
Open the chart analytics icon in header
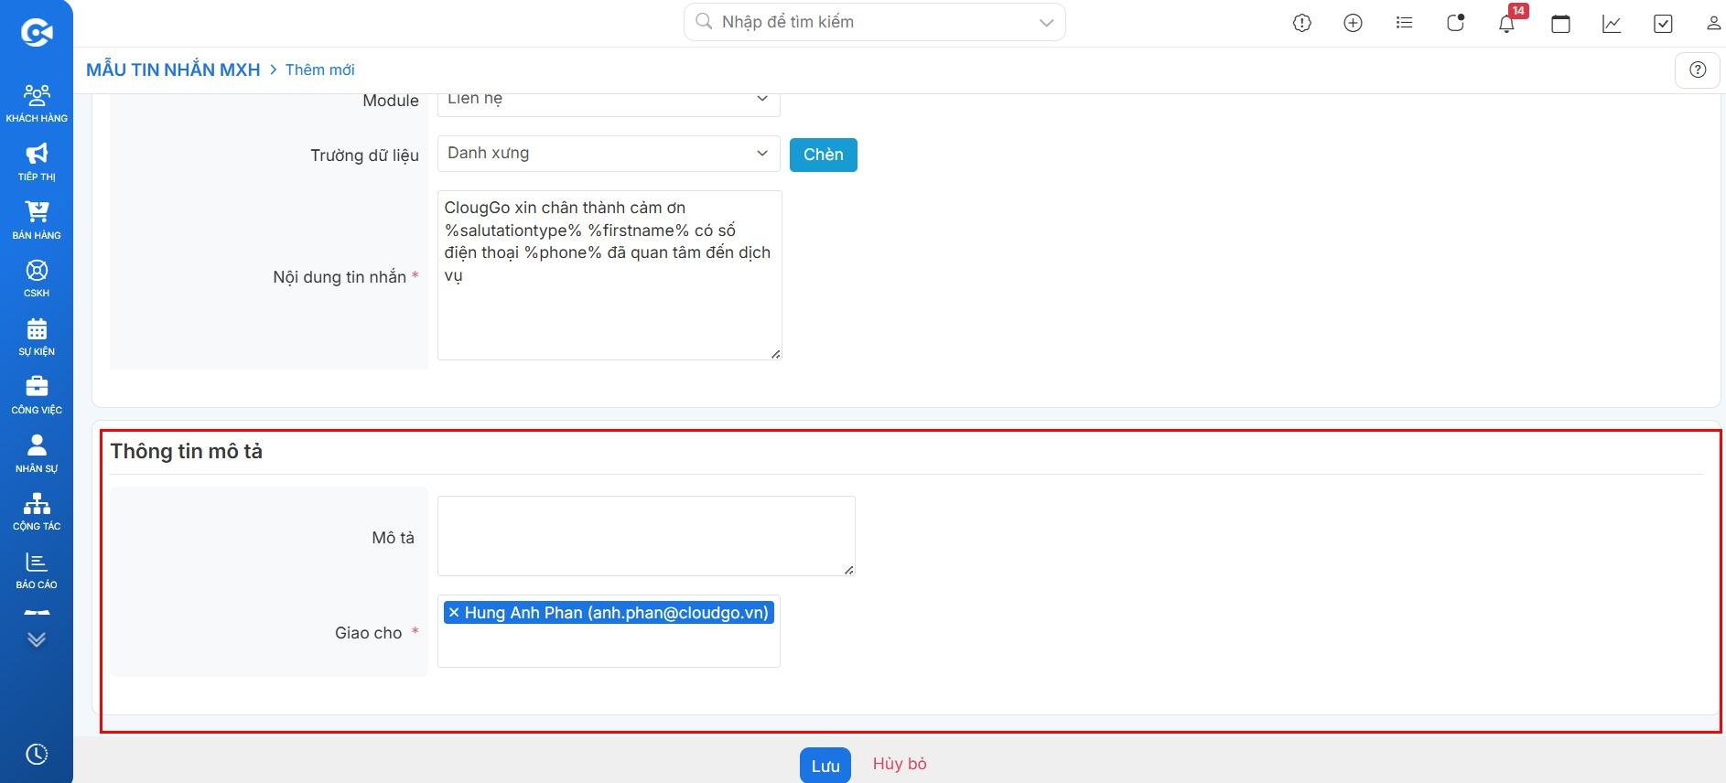pos(1613,24)
